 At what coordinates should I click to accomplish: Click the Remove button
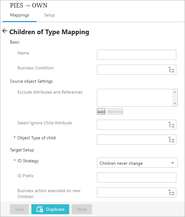[115, 112]
